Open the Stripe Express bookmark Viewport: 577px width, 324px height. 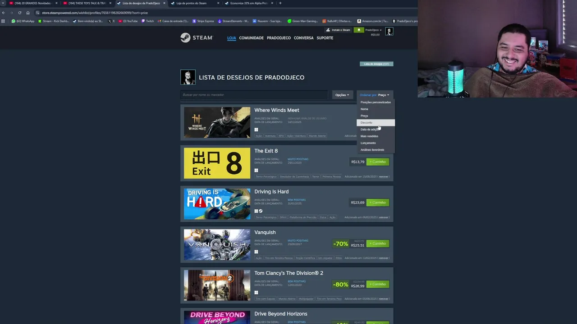(203, 21)
